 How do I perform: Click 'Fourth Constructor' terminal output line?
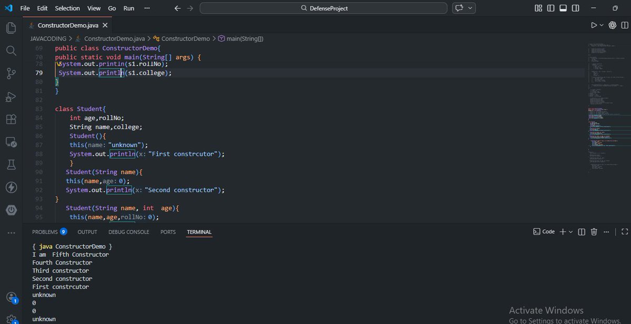tap(62, 262)
